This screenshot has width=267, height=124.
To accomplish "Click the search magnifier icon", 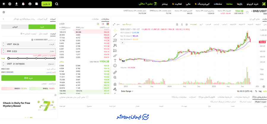I will 57,4.
